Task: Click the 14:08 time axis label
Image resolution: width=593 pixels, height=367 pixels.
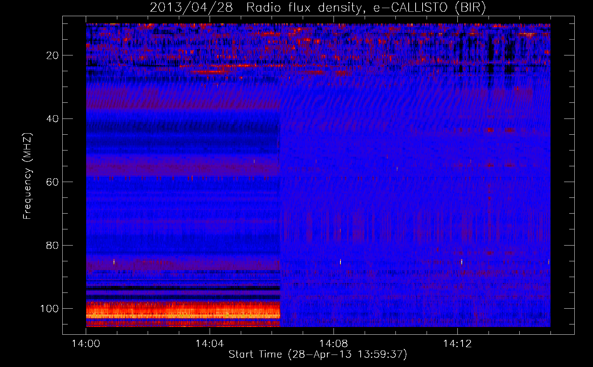Action: click(334, 344)
